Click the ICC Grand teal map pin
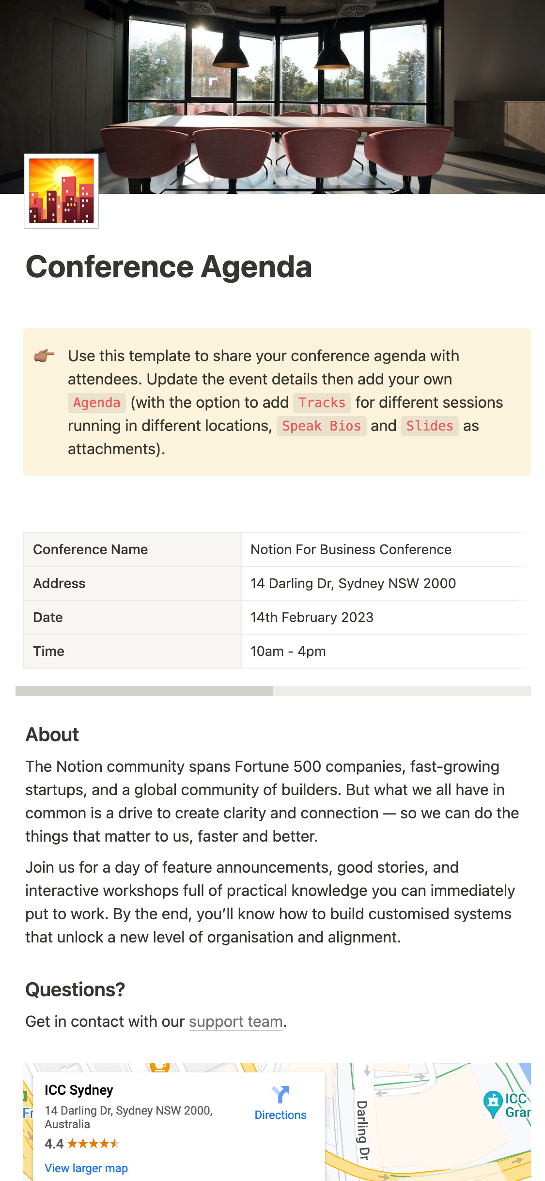Image resolution: width=545 pixels, height=1181 pixels. click(493, 1103)
